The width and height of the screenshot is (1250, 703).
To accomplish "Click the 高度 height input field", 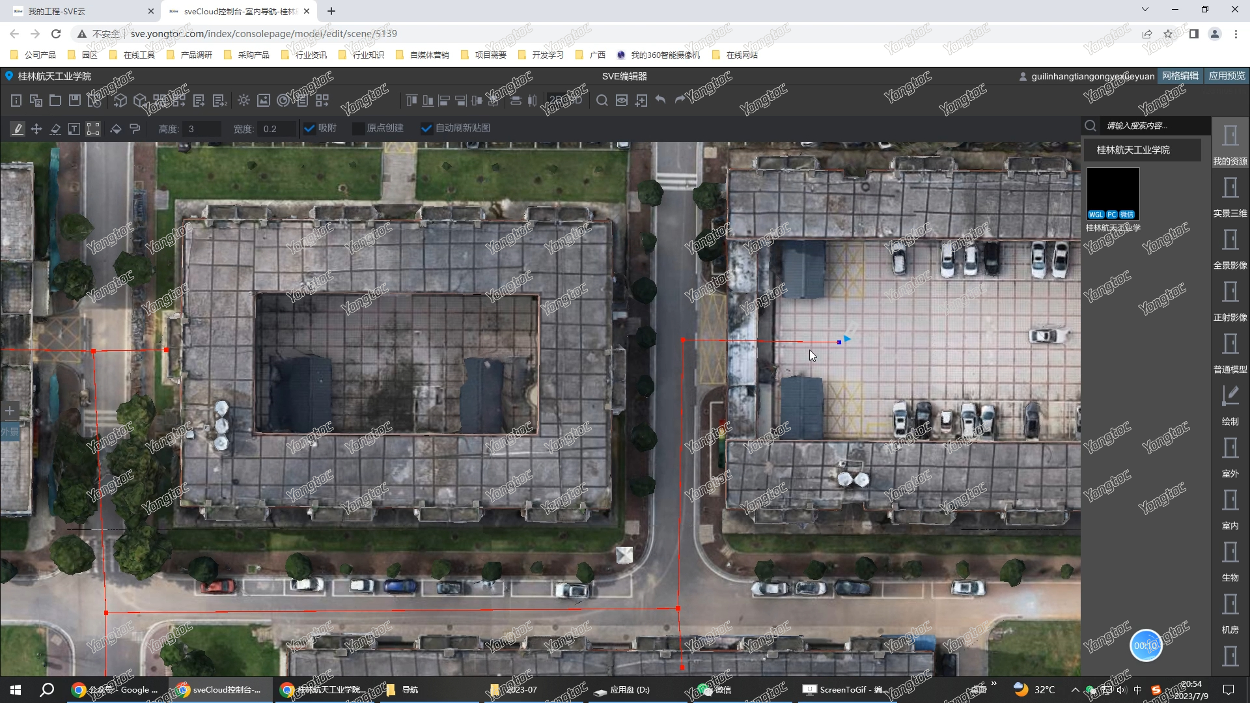I will 202,129.
